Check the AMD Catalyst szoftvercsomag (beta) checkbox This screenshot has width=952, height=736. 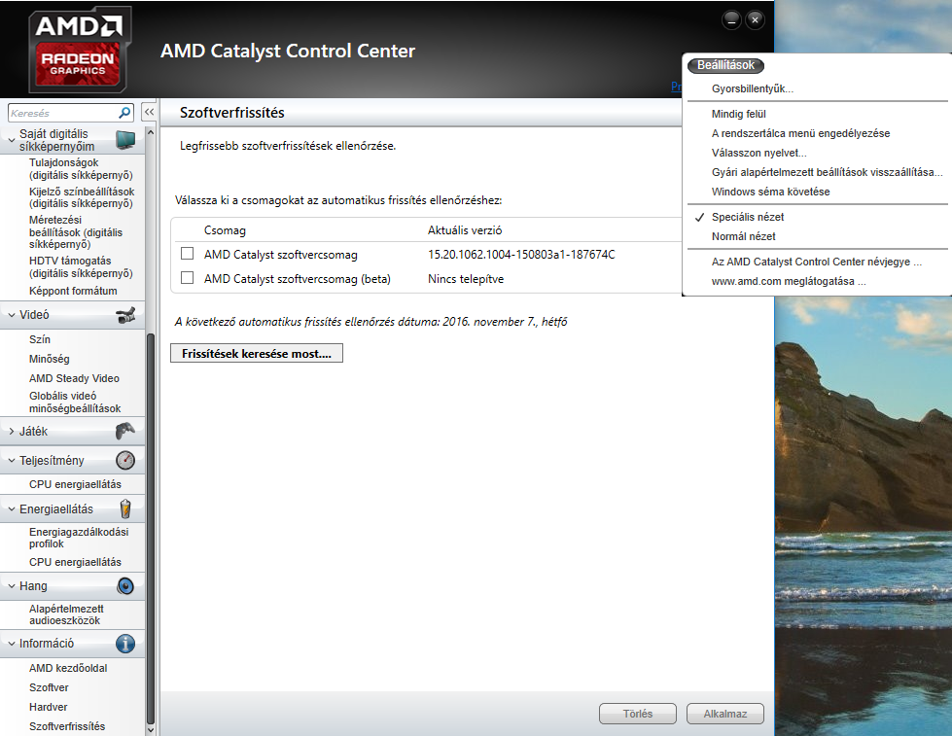click(x=187, y=278)
